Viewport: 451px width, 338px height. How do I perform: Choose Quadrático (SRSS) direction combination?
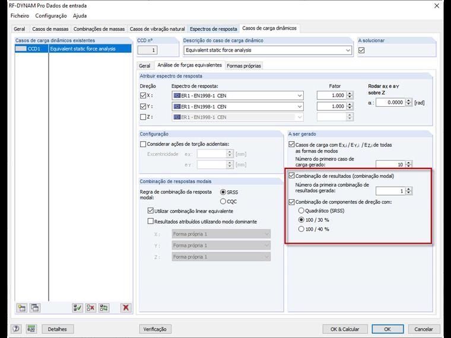tap(301, 211)
